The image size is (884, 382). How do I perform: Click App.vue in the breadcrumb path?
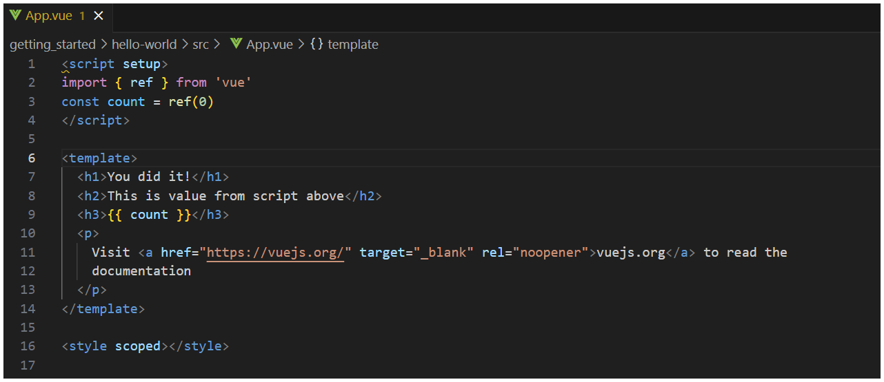pyautogui.click(x=270, y=45)
